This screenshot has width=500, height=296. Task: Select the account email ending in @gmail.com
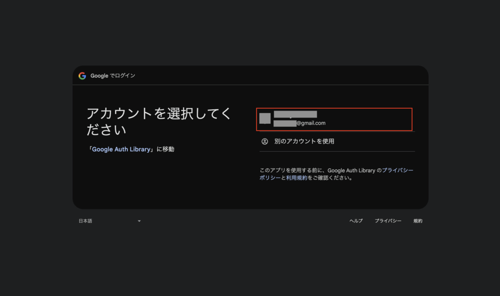299,123
